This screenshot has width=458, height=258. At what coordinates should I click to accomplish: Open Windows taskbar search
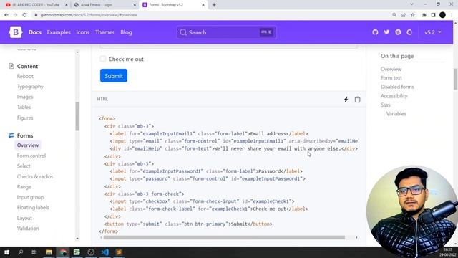pos(21,252)
